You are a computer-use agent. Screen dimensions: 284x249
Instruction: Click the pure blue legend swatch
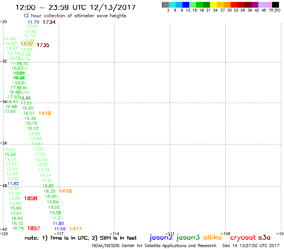pos(186,5)
